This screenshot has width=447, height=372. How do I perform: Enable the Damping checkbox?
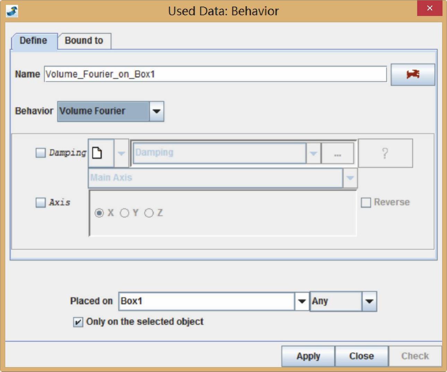[x=41, y=153]
